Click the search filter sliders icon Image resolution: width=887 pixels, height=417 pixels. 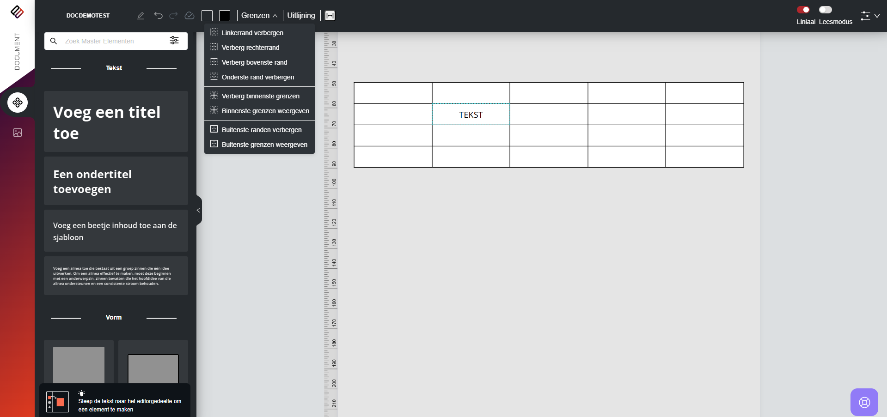[174, 41]
